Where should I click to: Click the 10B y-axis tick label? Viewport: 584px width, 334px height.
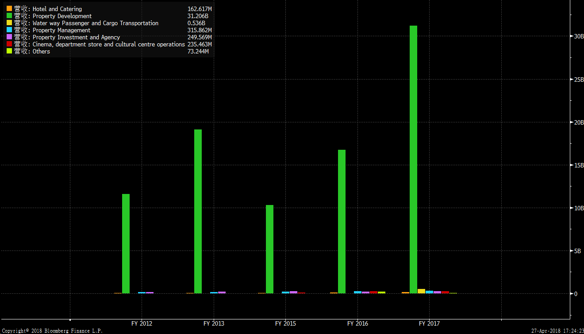[578, 208]
